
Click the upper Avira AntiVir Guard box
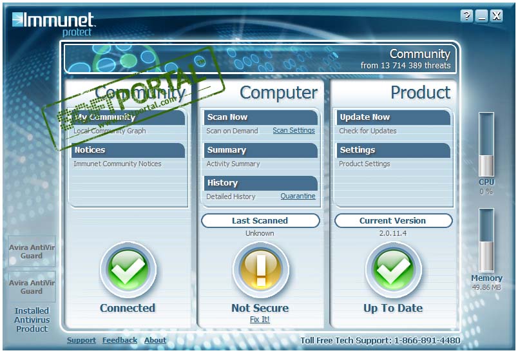coord(32,251)
